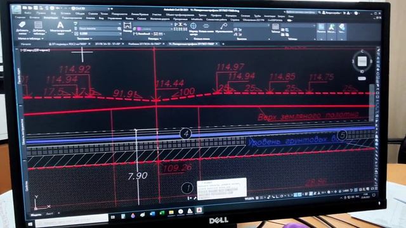This screenshot has width=406, height=228.
Task: Click the user sign-in icon
Action: click(324, 13)
